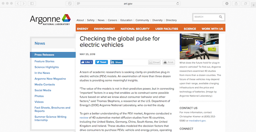Open the ENERGY navigation tab
Image resolution: width=256 pixels, height=132 pixels.
coord(83,29)
